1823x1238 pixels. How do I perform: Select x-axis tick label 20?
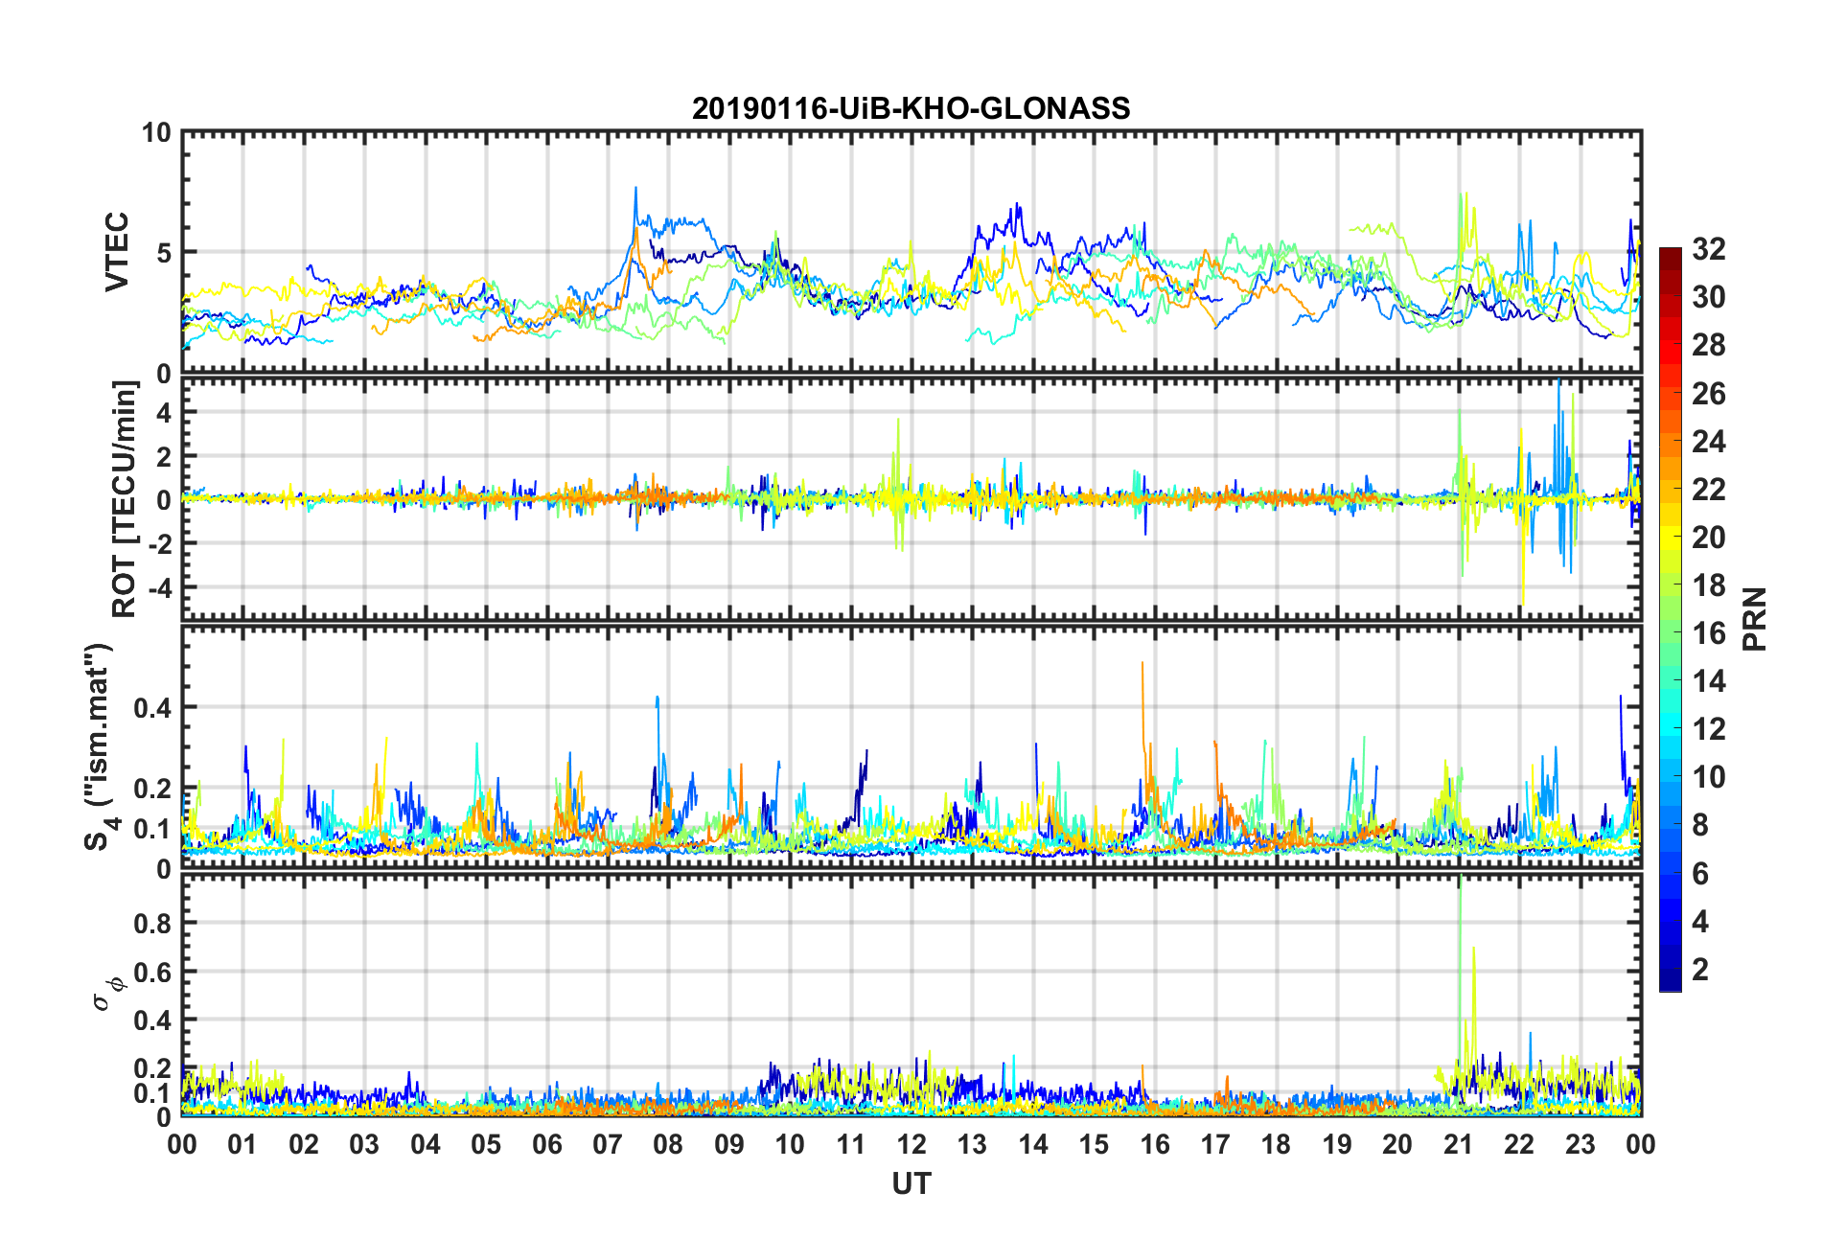(1397, 1144)
